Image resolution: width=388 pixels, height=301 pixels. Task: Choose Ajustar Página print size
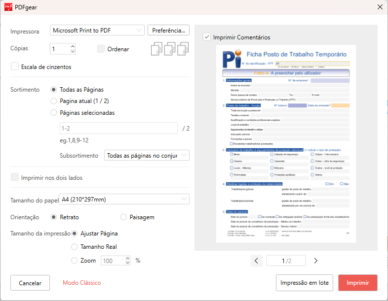coord(74,234)
